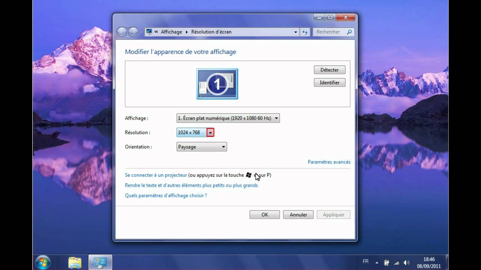Click the power plug tray icon
Screen dimensions: 481x270
tap(387, 262)
